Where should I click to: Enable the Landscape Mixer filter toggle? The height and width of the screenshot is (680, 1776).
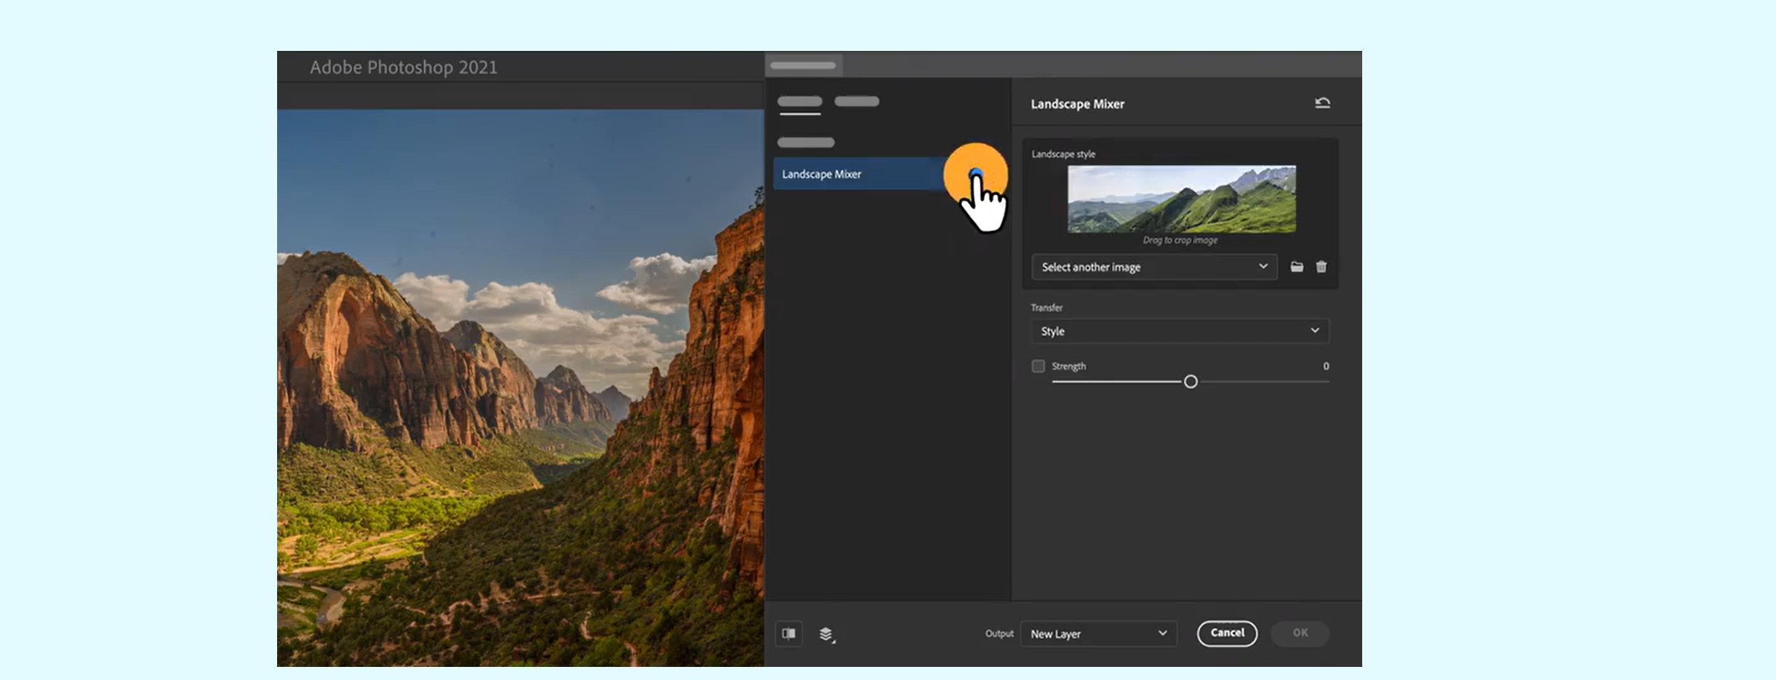tap(976, 174)
